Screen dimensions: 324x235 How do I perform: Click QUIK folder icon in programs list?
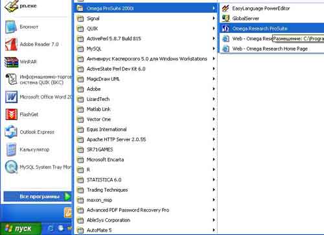coord(80,28)
